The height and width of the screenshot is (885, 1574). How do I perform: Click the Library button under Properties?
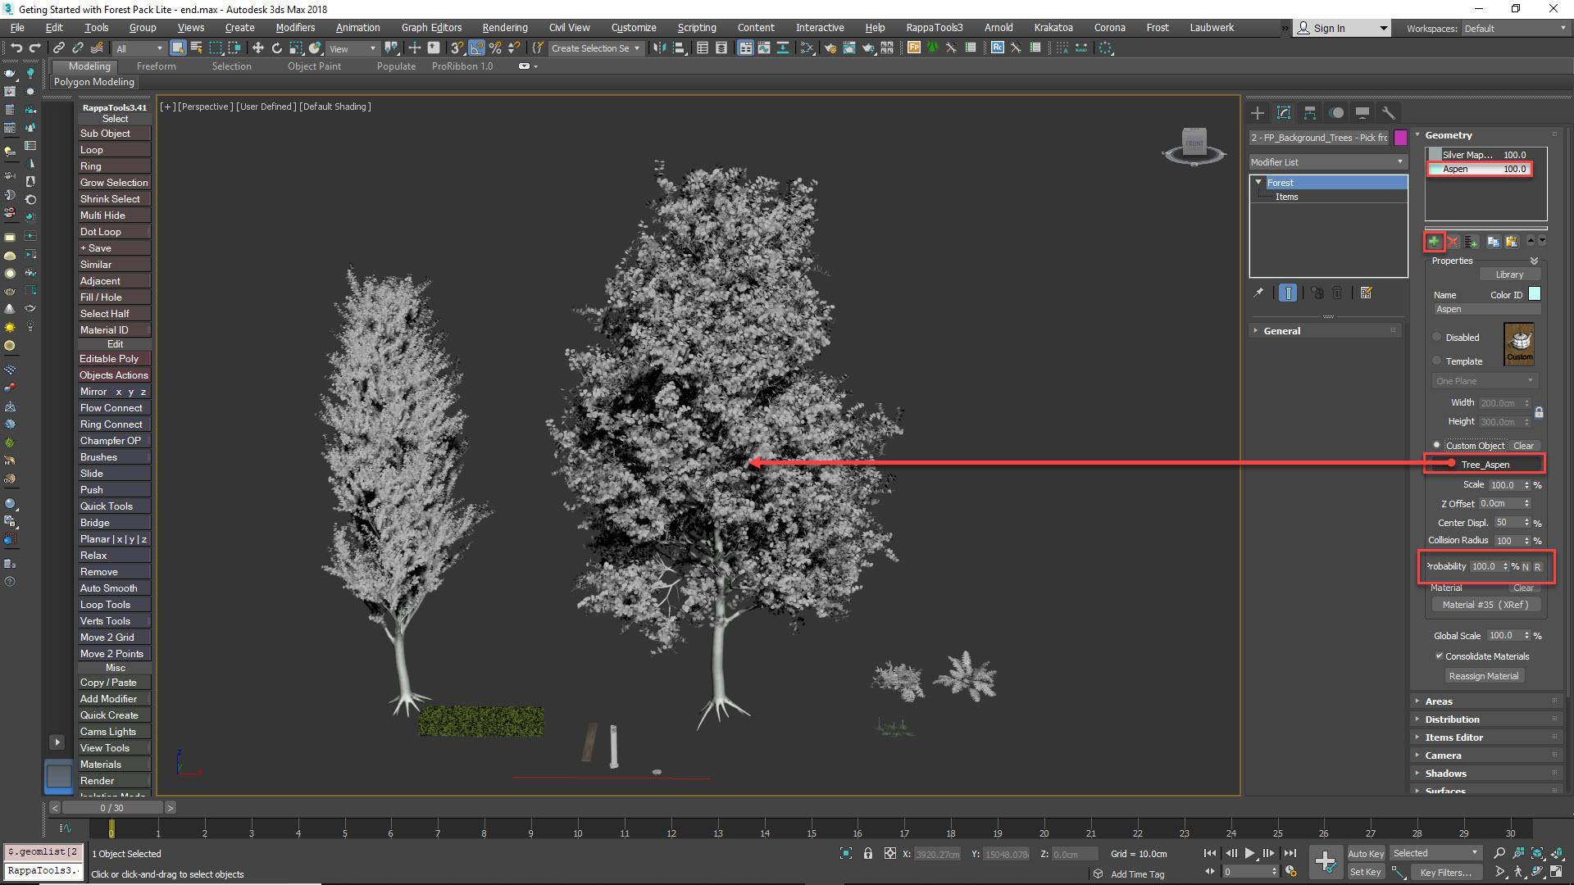tap(1510, 274)
